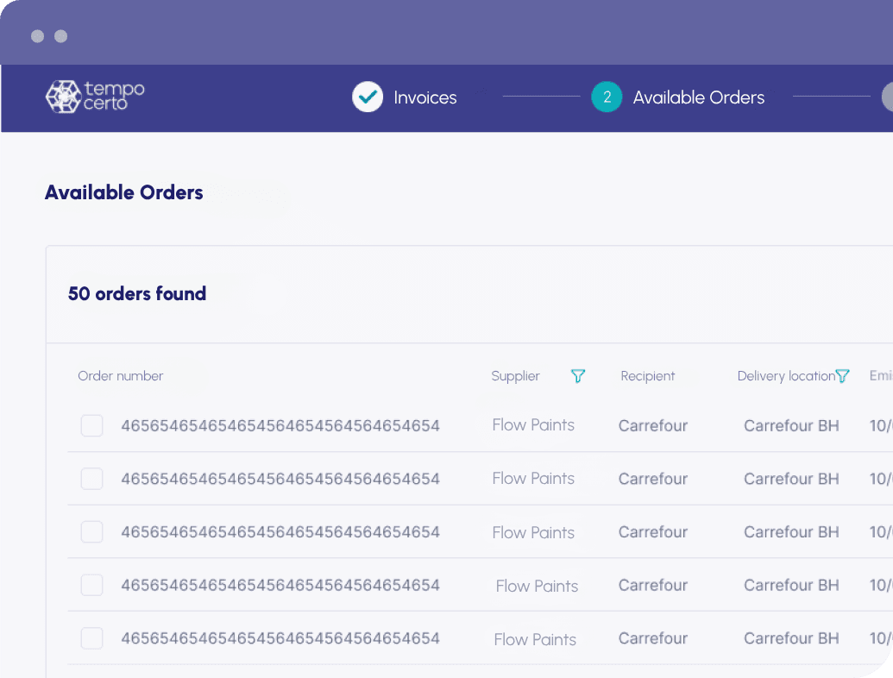Check the first order row checkbox
The height and width of the screenshot is (678, 893).
tap(91, 426)
